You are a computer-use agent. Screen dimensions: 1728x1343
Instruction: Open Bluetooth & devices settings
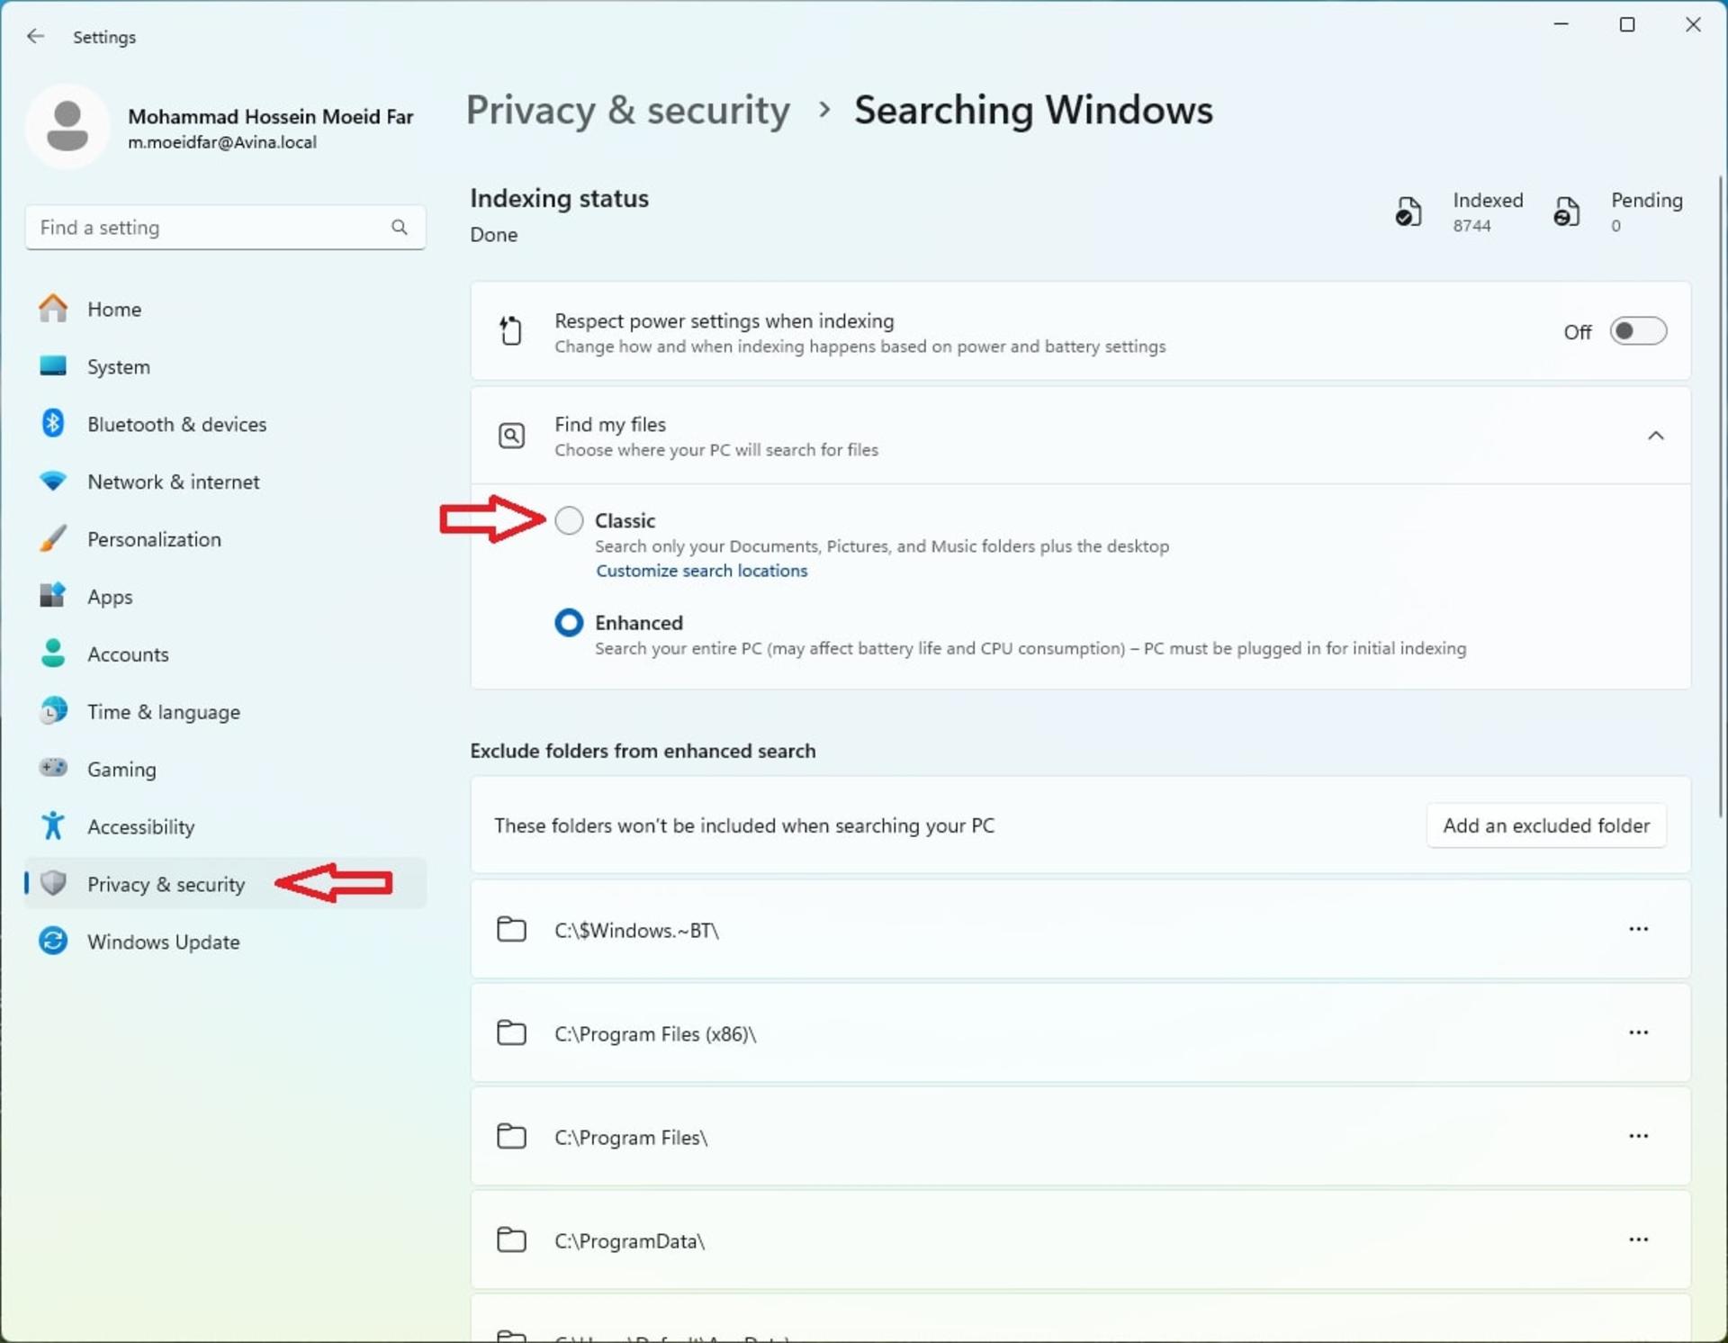[x=225, y=424]
